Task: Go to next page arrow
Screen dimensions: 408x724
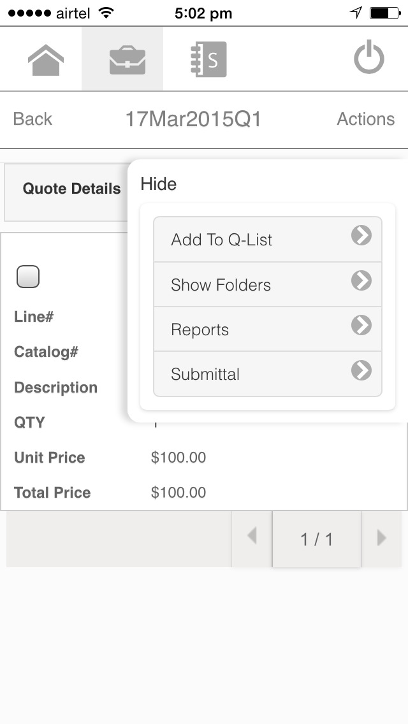Action: point(381,538)
